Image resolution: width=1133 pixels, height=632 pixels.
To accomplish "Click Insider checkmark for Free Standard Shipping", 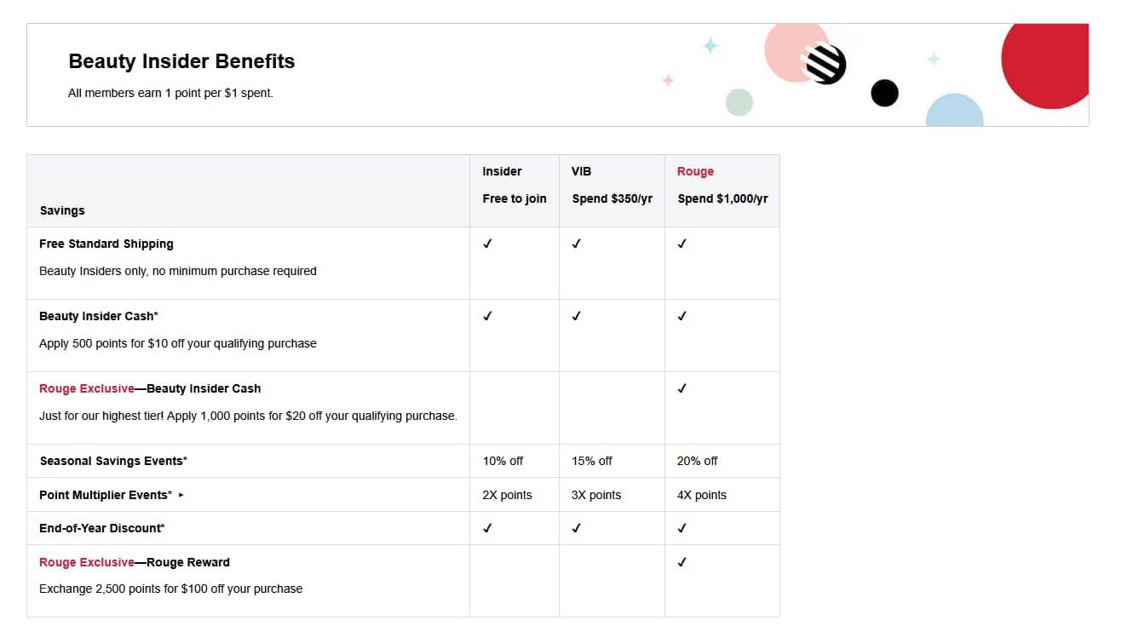I will (487, 244).
